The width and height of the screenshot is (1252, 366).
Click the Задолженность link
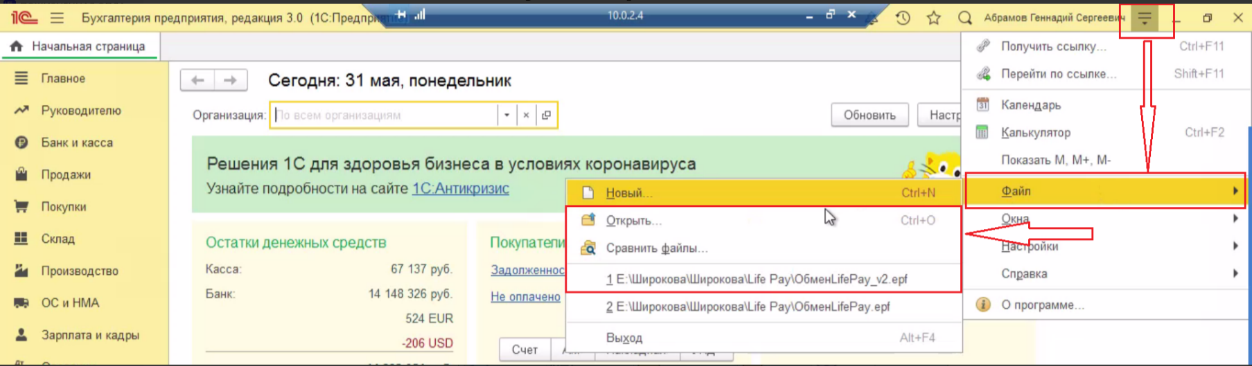pyautogui.click(x=528, y=270)
